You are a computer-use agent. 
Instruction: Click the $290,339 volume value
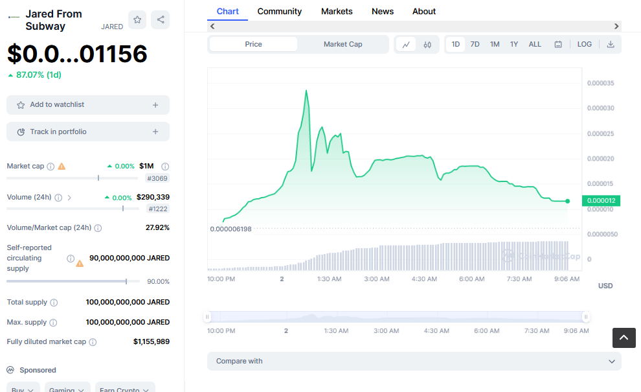pos(153,197)
